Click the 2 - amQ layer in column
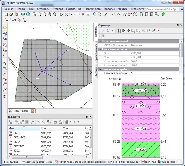 [141, 91]
